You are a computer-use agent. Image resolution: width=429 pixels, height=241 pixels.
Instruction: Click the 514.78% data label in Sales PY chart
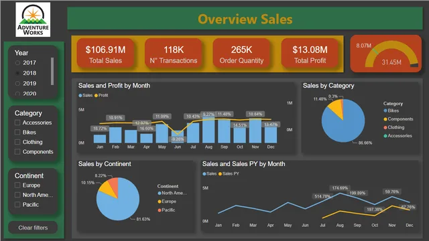pos(322,196)
